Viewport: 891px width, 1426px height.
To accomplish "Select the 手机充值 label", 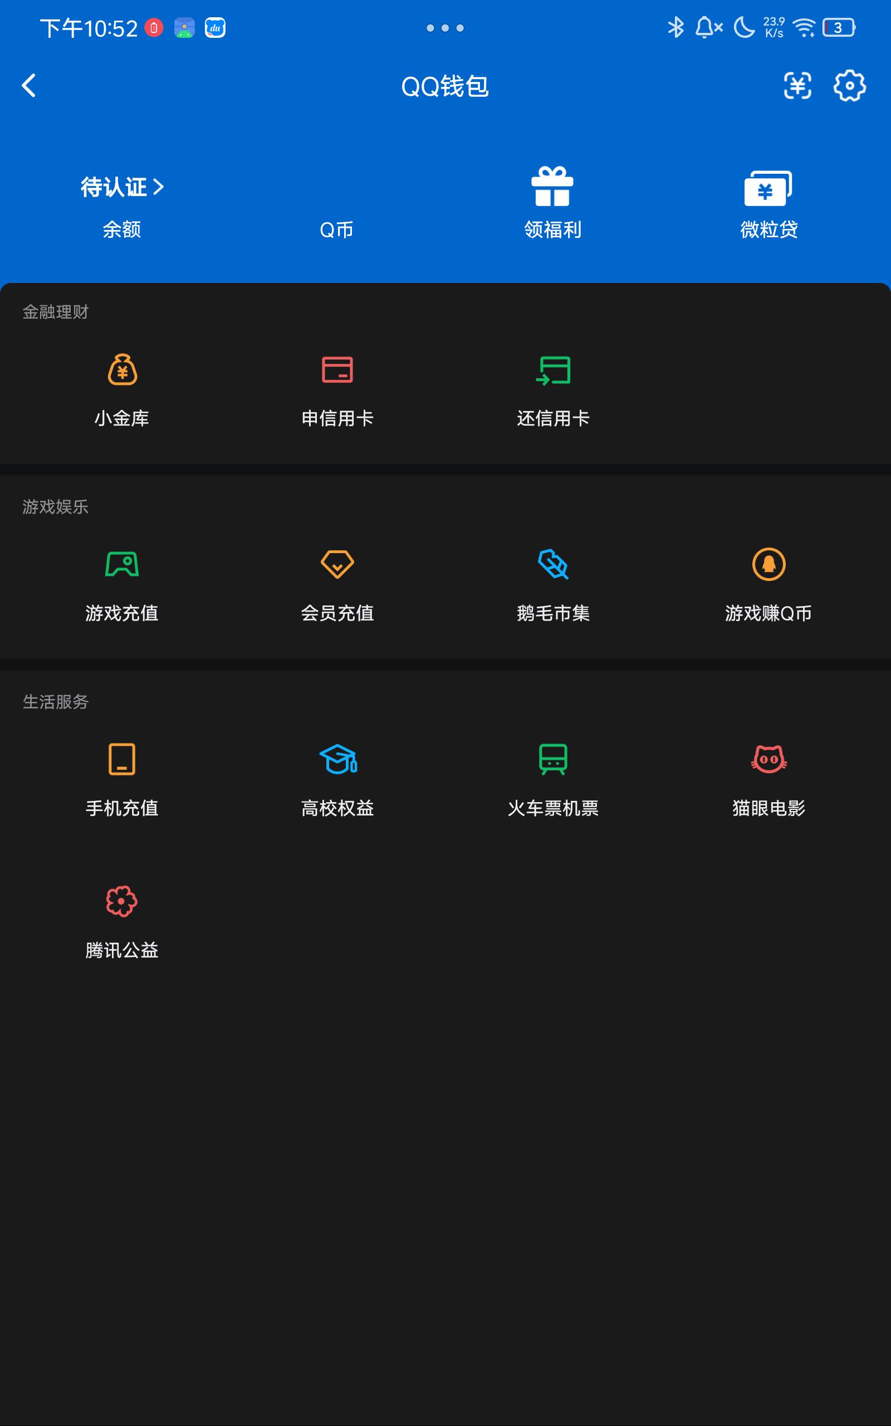I will pyautogui.click(x=122, y=808).
